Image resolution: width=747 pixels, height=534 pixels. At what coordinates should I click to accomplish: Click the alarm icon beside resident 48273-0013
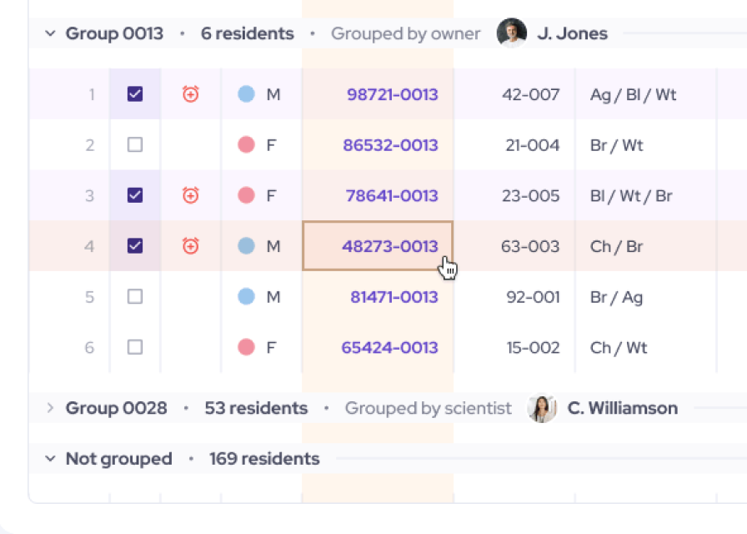click(x=191, y=246)
